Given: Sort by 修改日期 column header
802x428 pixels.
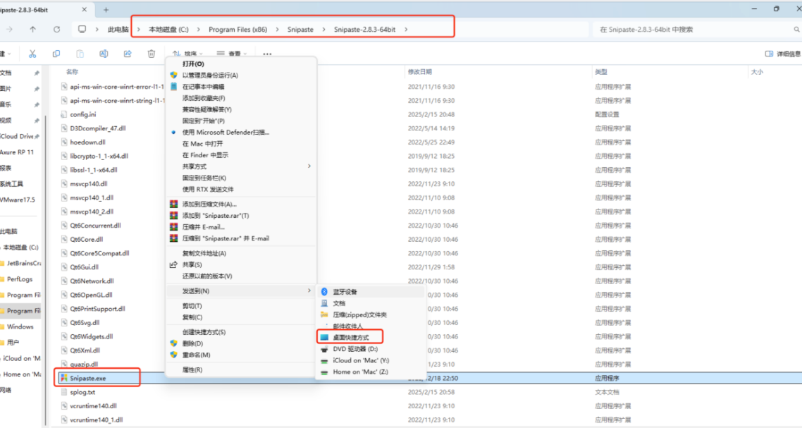Looking at the screenshot, I should tap(420, 72).
